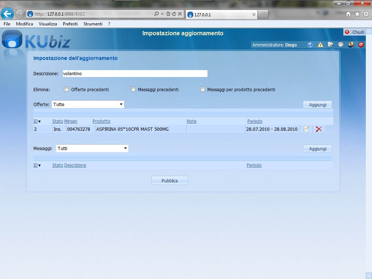The height and width of the screenshot is (279, 372).
Task: Expand the Offerte dropdown showing Tutte
Action: pyautogui.click(x=88, y=105)
